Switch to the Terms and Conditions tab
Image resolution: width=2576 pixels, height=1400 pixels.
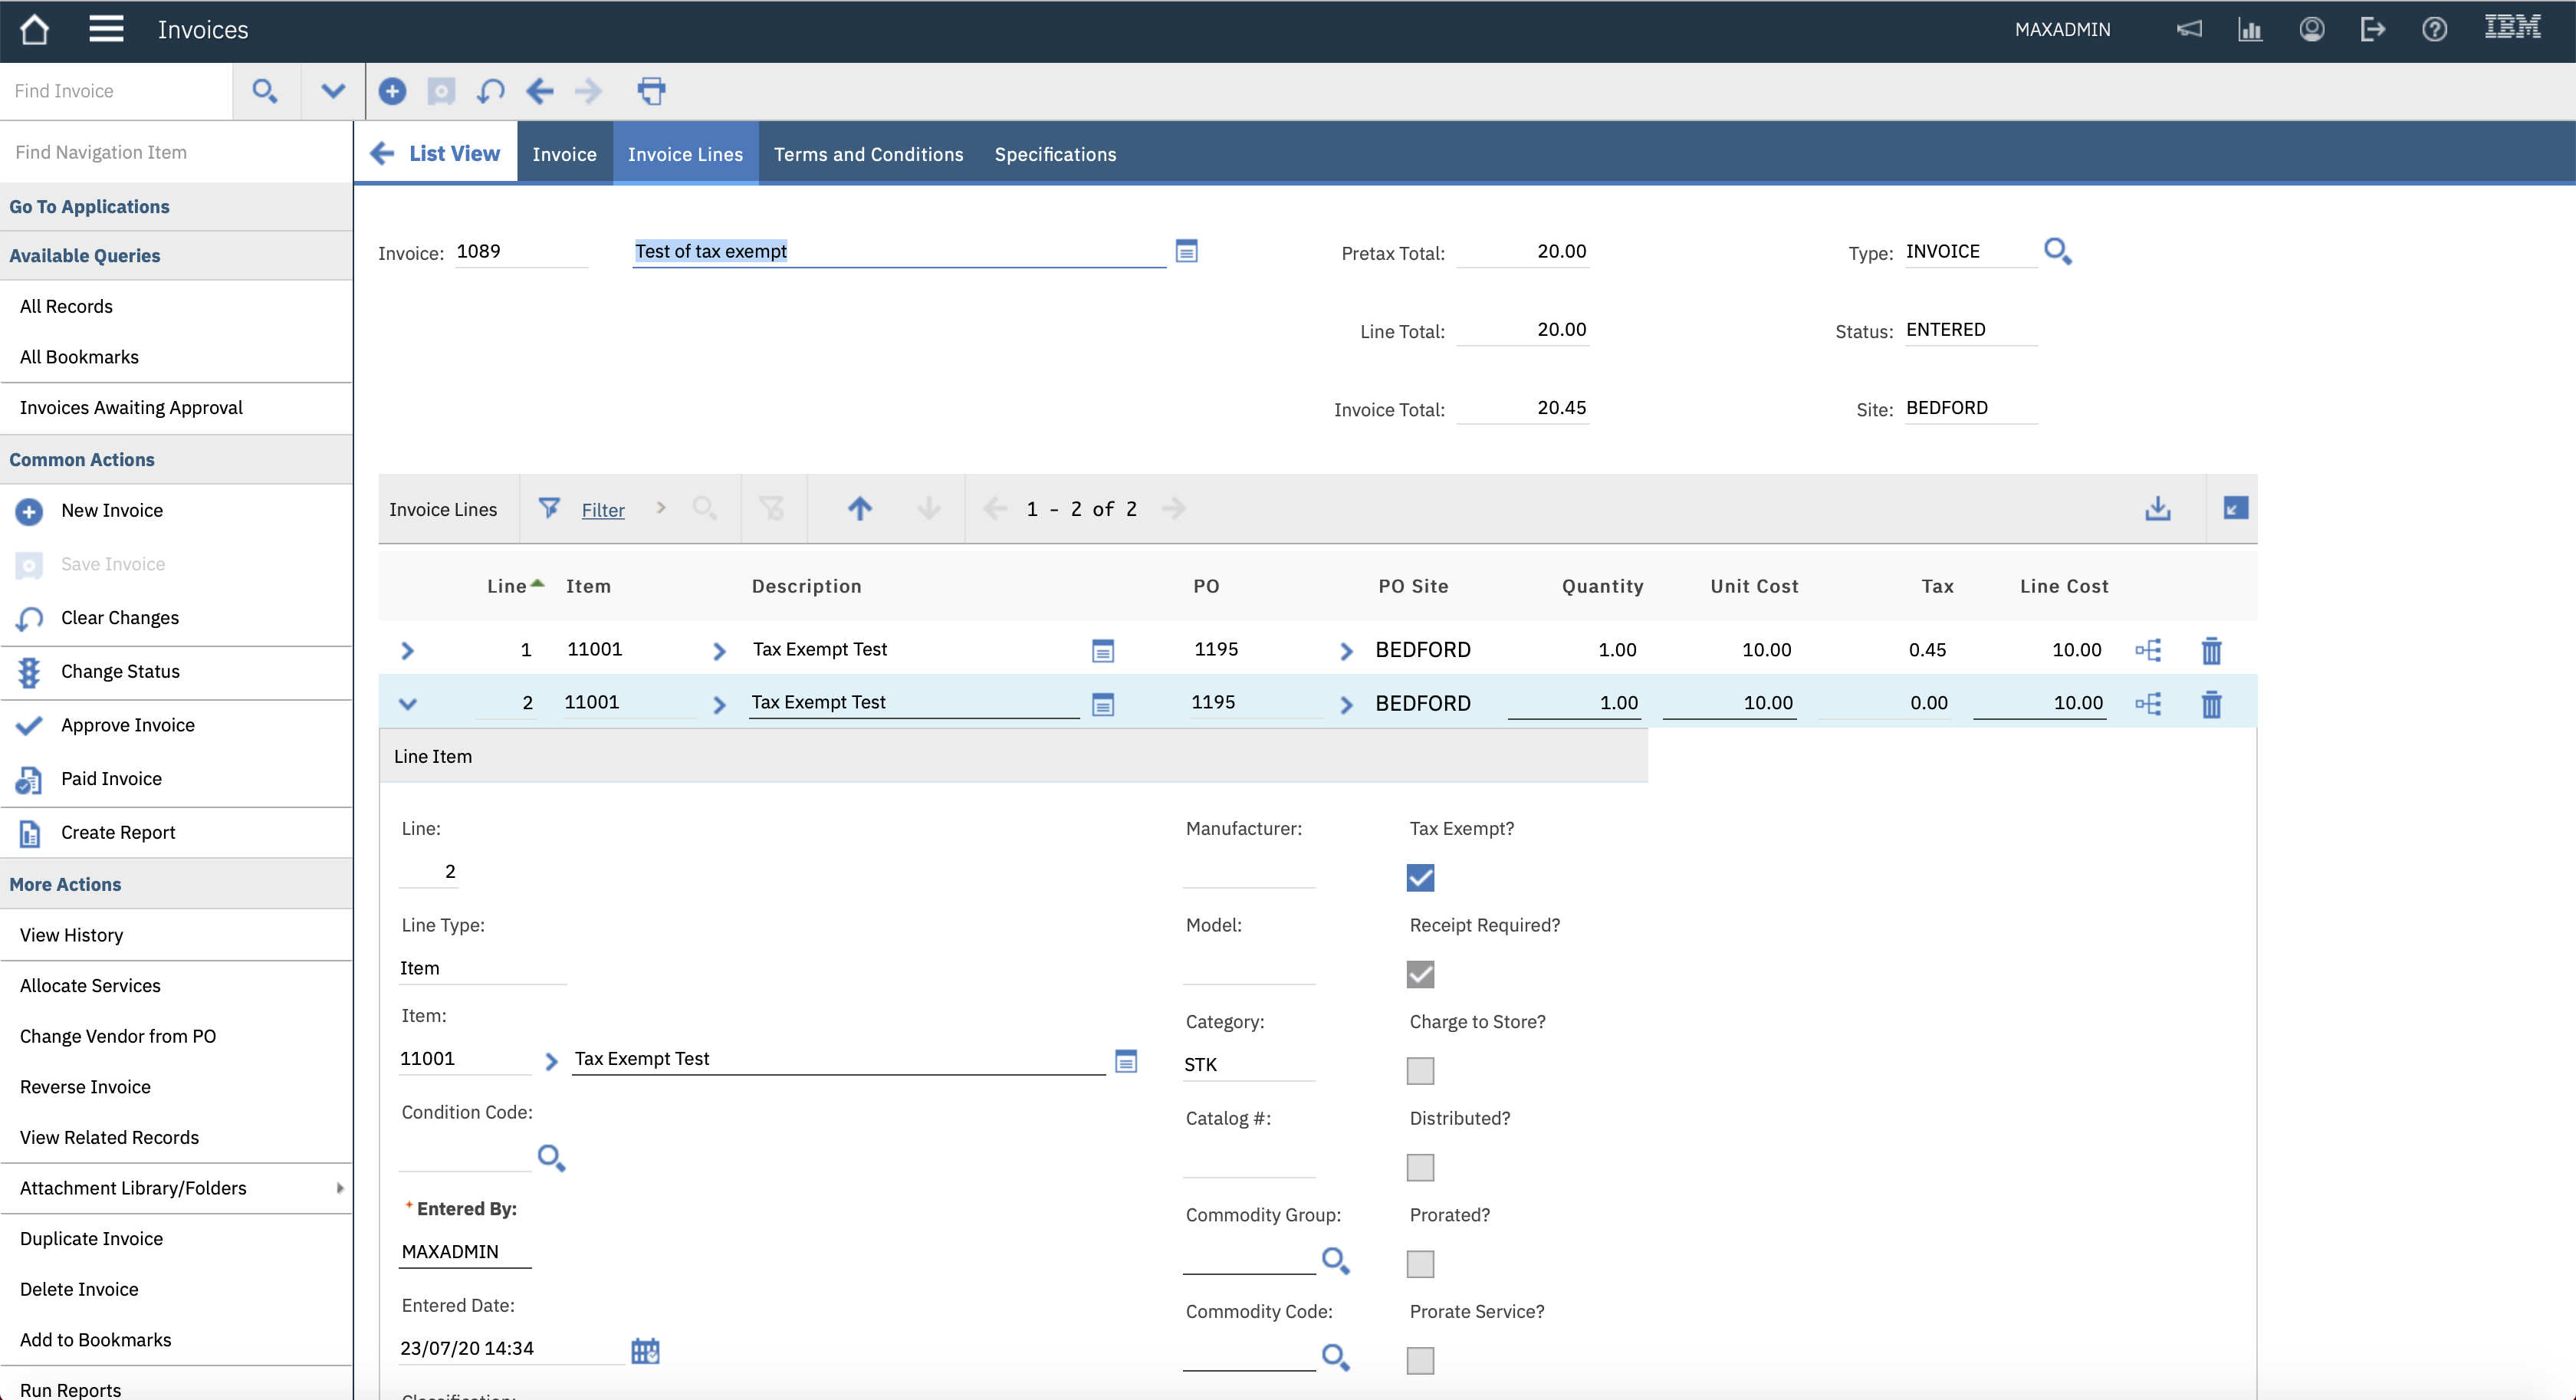(x=868, y=154)
